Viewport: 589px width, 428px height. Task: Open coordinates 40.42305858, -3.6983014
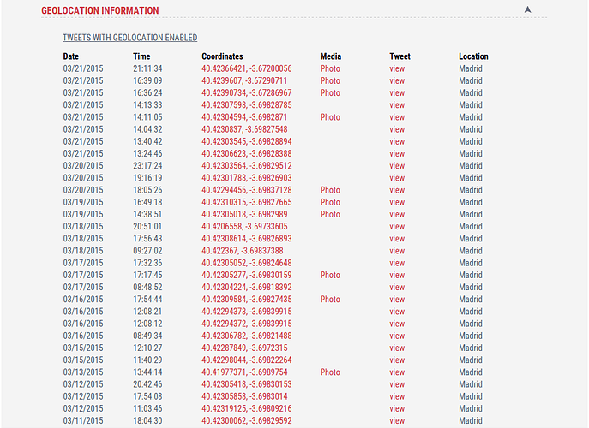pyautogui.click(x=244, y=396)
